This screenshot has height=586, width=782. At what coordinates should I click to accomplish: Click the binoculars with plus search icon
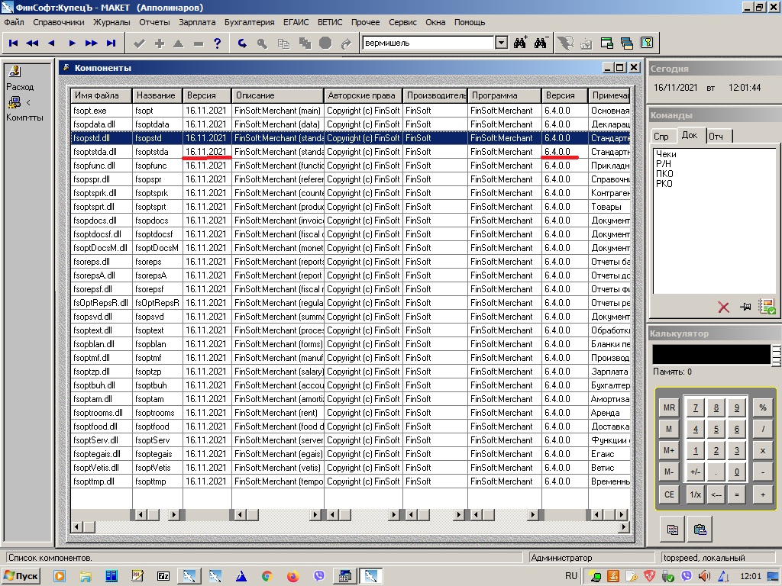tap(521, 43)
